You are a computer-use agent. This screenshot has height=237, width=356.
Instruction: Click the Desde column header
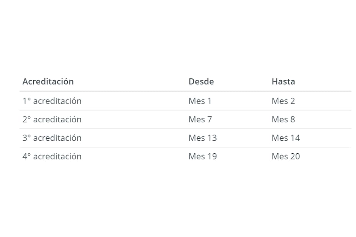click(x=201, y=82)
